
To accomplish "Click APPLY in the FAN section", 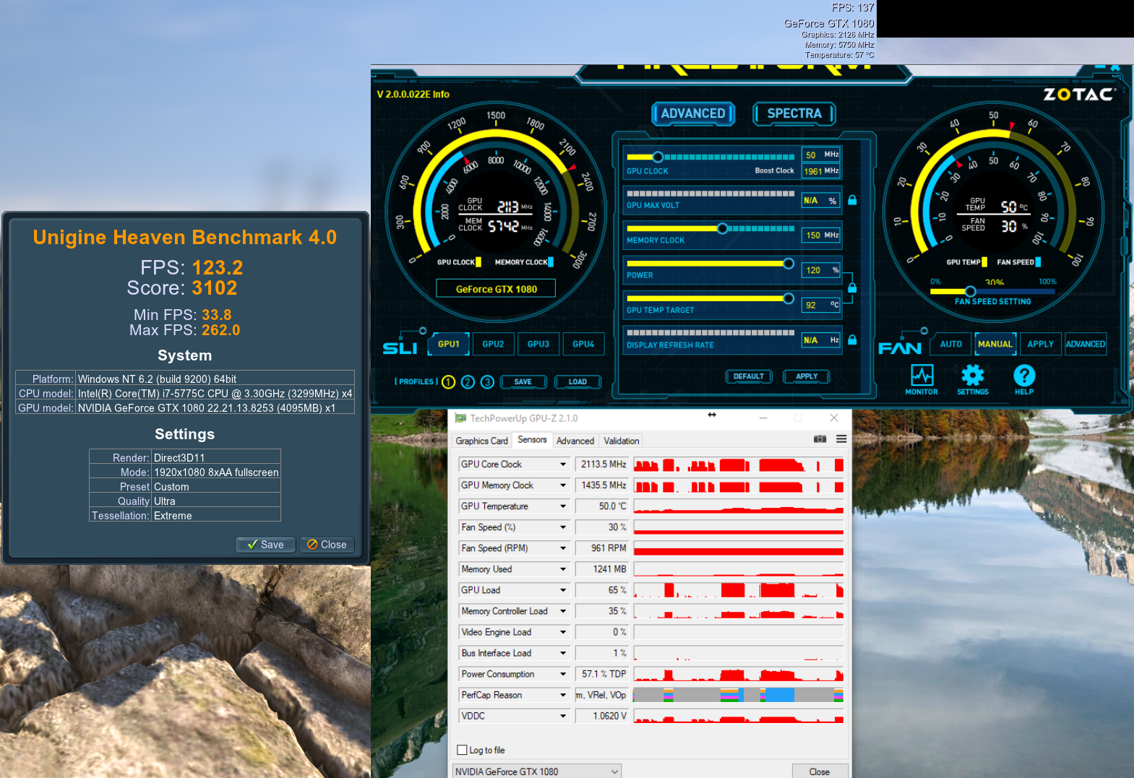I will [1041, 345].
